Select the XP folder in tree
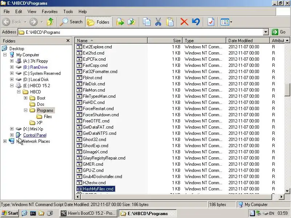 (x=40, y=123)
